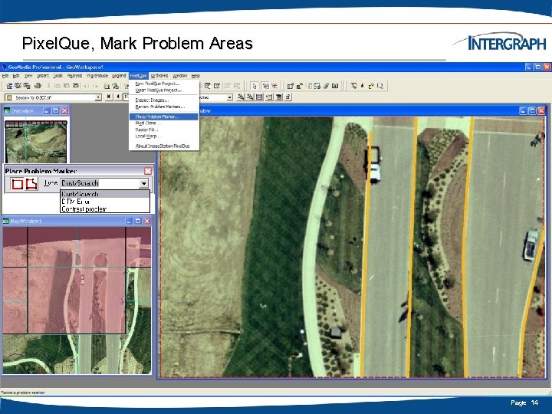The height and width of the screenshot is (414, 552).
Task: Open the Sector to 0307.tif dropdown arrow
Action: click(x=98, y=97)
